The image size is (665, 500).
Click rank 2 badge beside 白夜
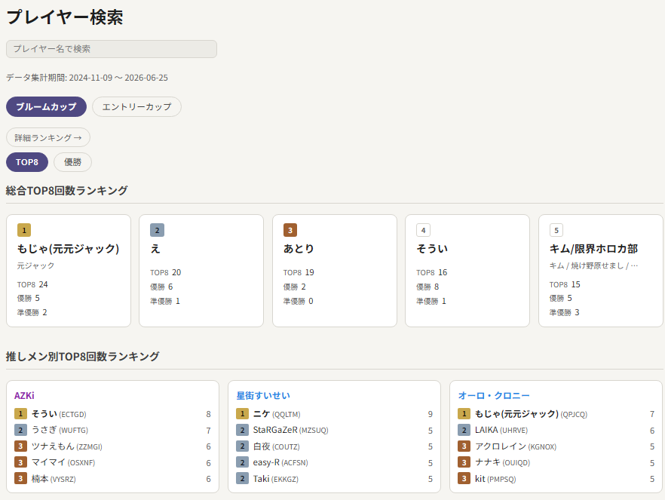(x=242, y=446)
